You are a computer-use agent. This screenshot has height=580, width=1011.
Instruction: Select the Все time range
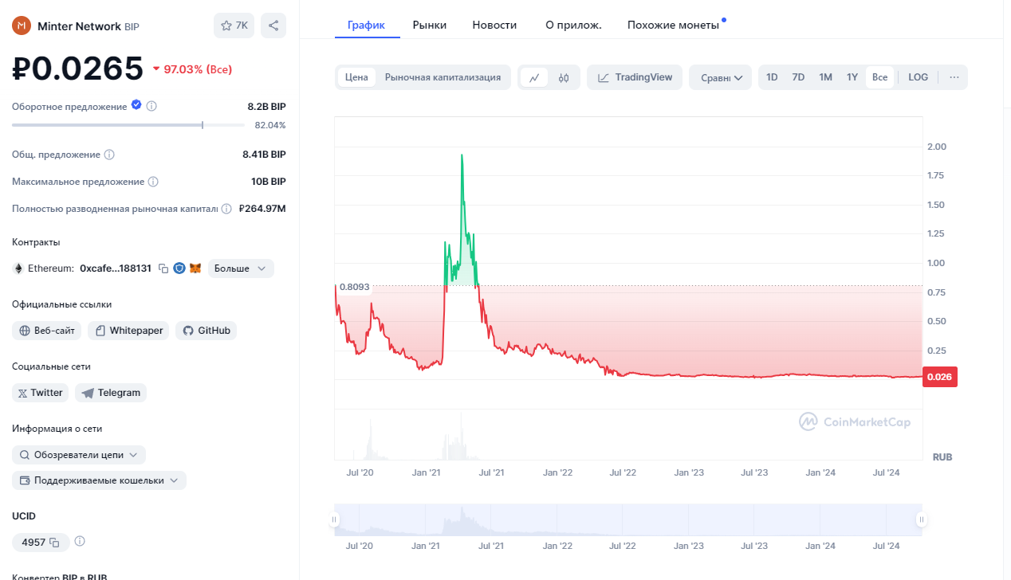(879, 77)
